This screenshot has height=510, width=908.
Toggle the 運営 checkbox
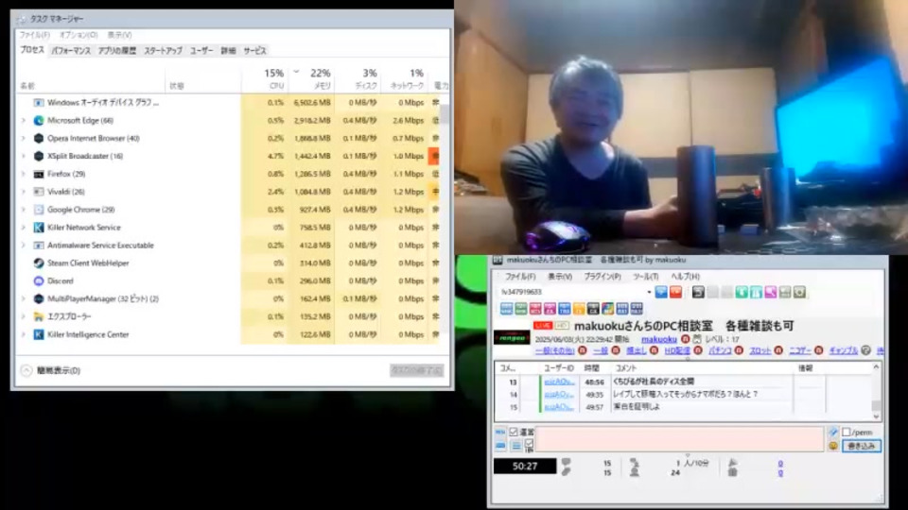click(x=513, y=432)
